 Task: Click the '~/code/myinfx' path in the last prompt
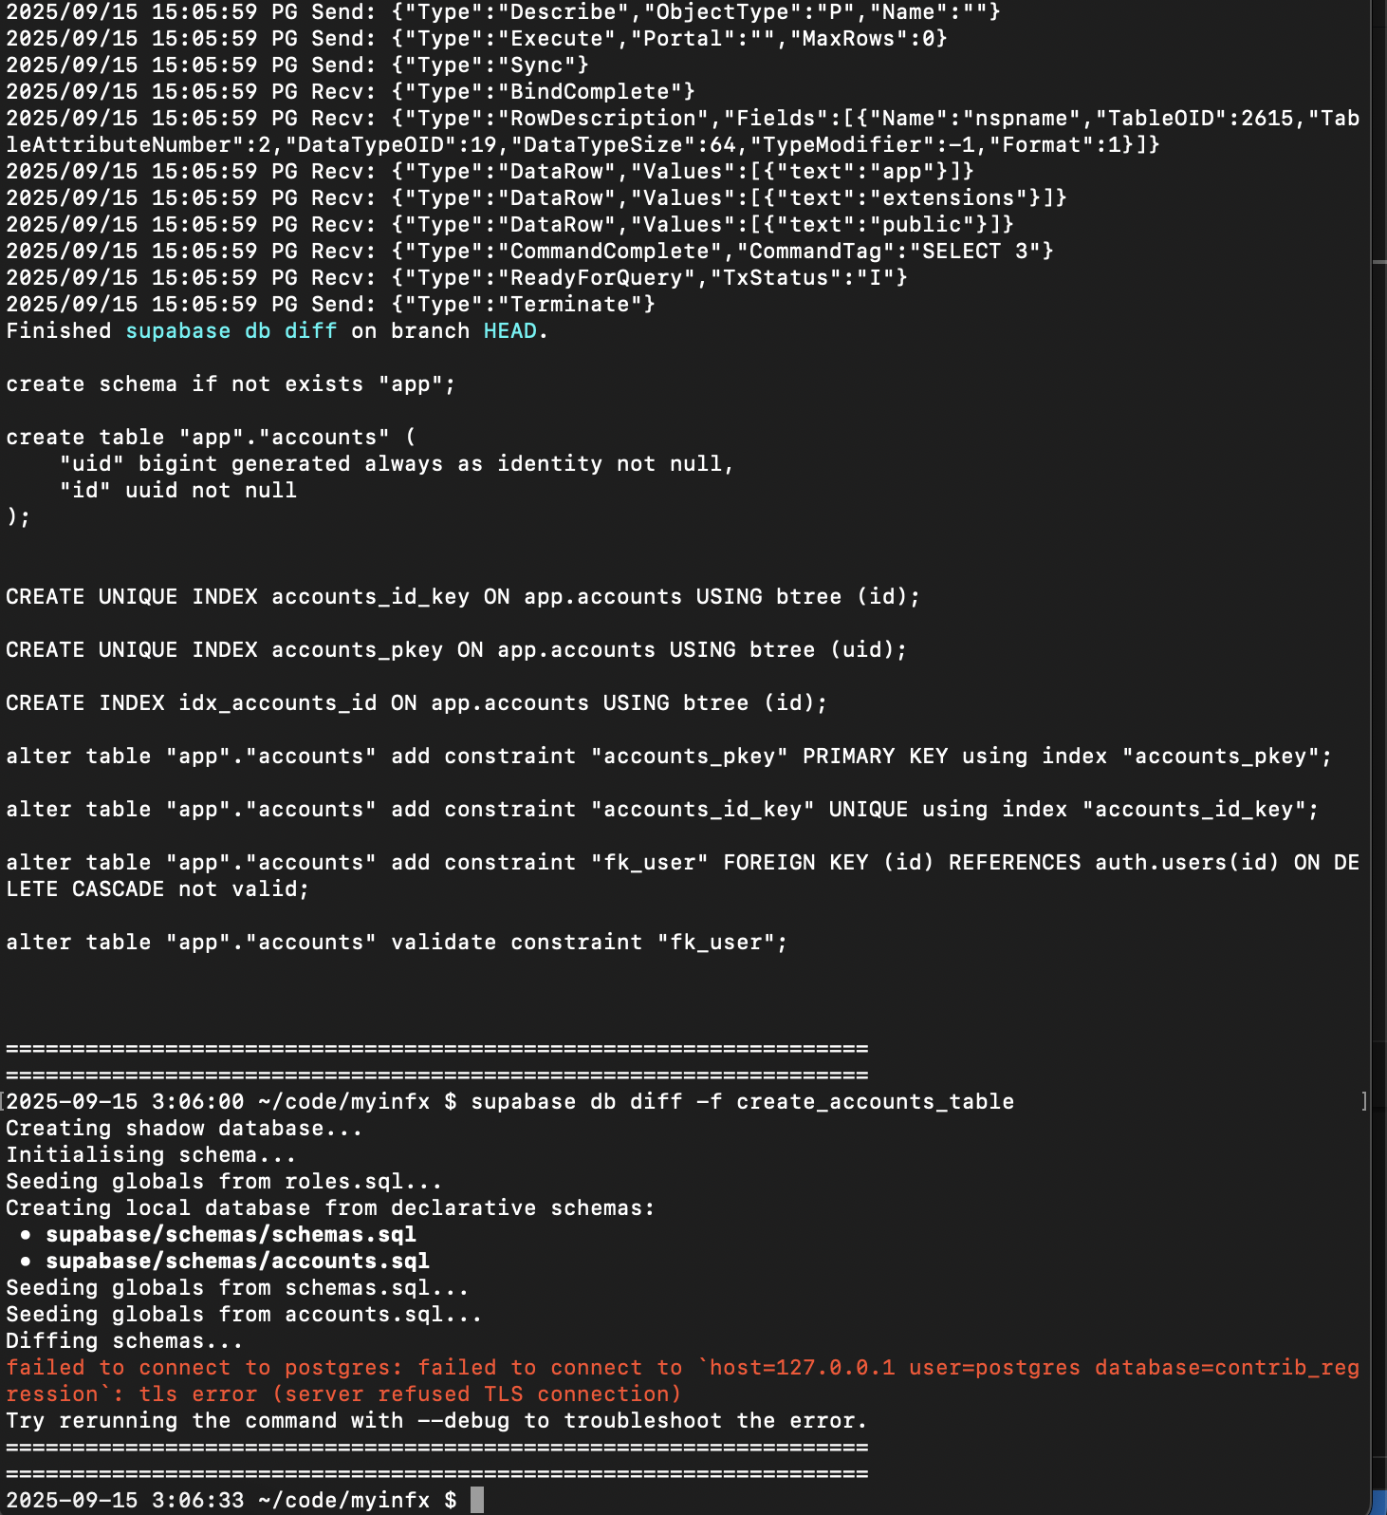tap(343, 1501)
